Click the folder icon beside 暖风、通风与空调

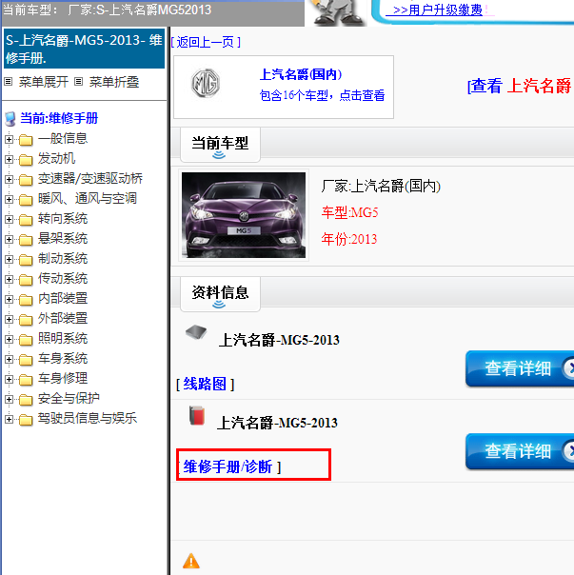coord(26,200)
